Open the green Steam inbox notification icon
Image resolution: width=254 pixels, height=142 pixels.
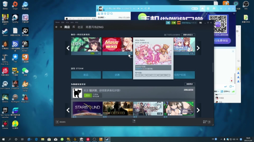(x=174, y=23)
